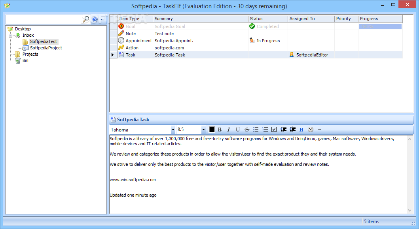The image size is (419, 229).
Task: Toggle numbered list
Action: coord(265,130)
